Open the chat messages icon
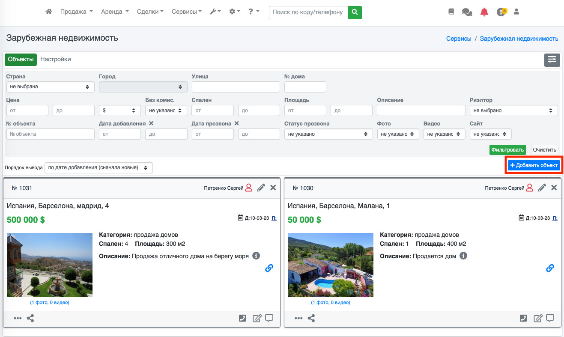 point(467,12)
